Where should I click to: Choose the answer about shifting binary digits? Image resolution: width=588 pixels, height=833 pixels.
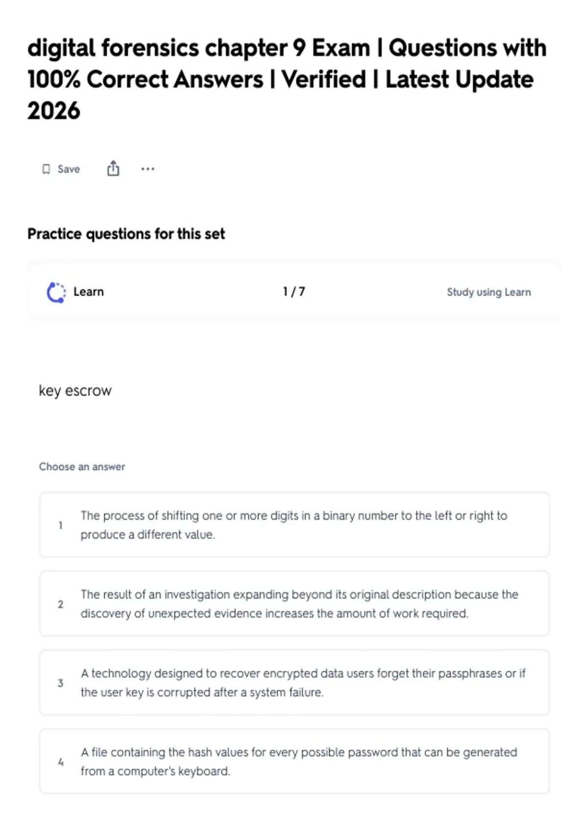[x=294, y=525]
